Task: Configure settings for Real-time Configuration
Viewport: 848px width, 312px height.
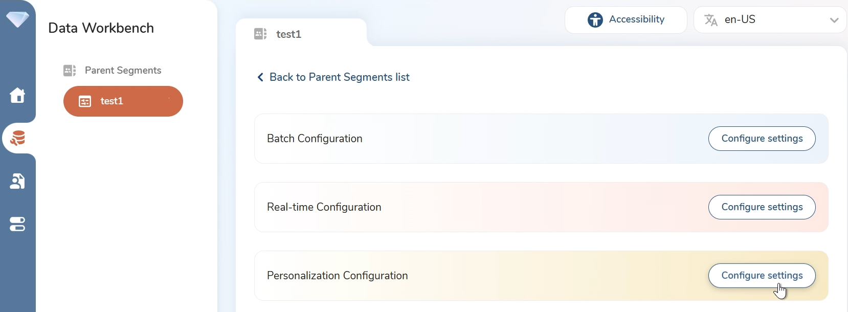Action: 762,207
